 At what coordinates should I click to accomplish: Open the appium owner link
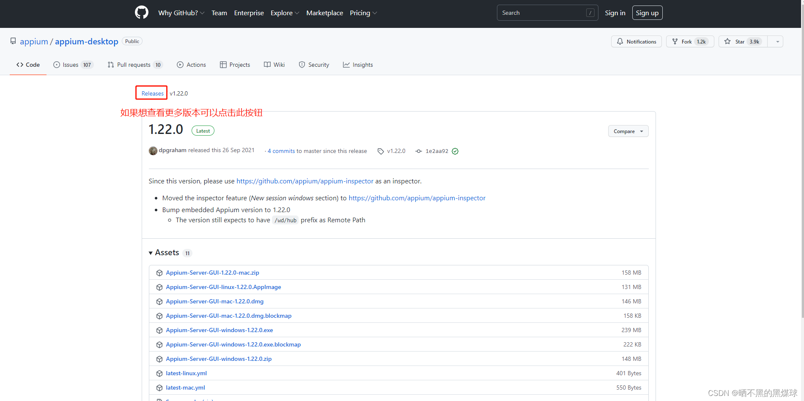coord(34,41)
